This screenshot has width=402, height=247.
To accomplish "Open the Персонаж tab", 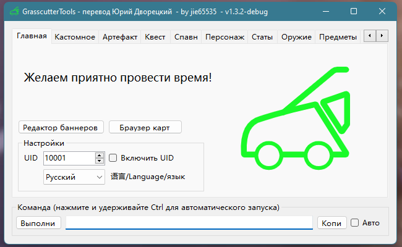I will tap(225, 37).
